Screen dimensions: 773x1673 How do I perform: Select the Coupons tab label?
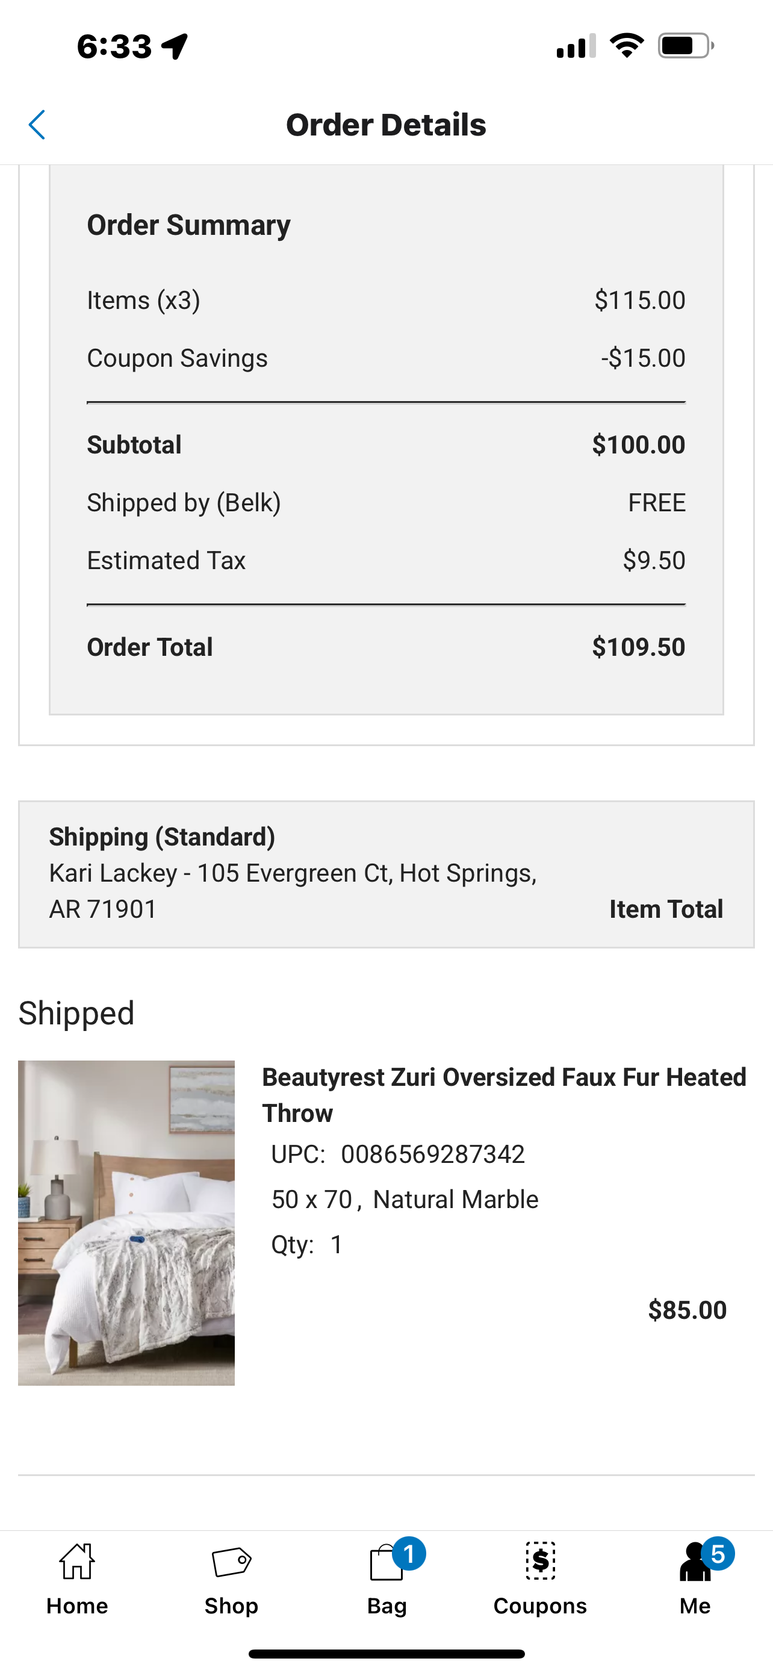540,1606
